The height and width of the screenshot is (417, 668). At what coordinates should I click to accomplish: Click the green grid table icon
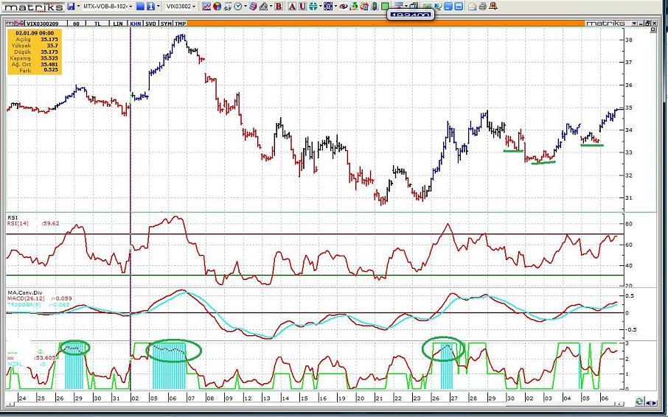[385, 6]
